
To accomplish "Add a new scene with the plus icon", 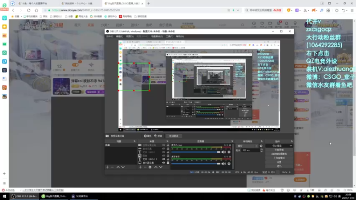I will (107, 167).
